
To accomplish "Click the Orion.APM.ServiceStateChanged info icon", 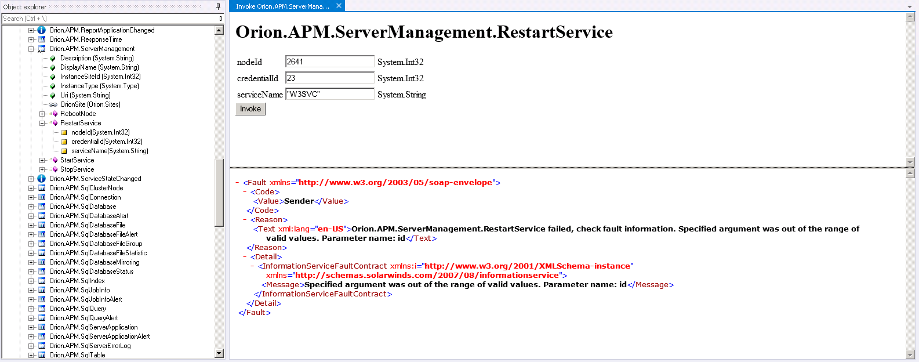I will click(x=42, y=179).
